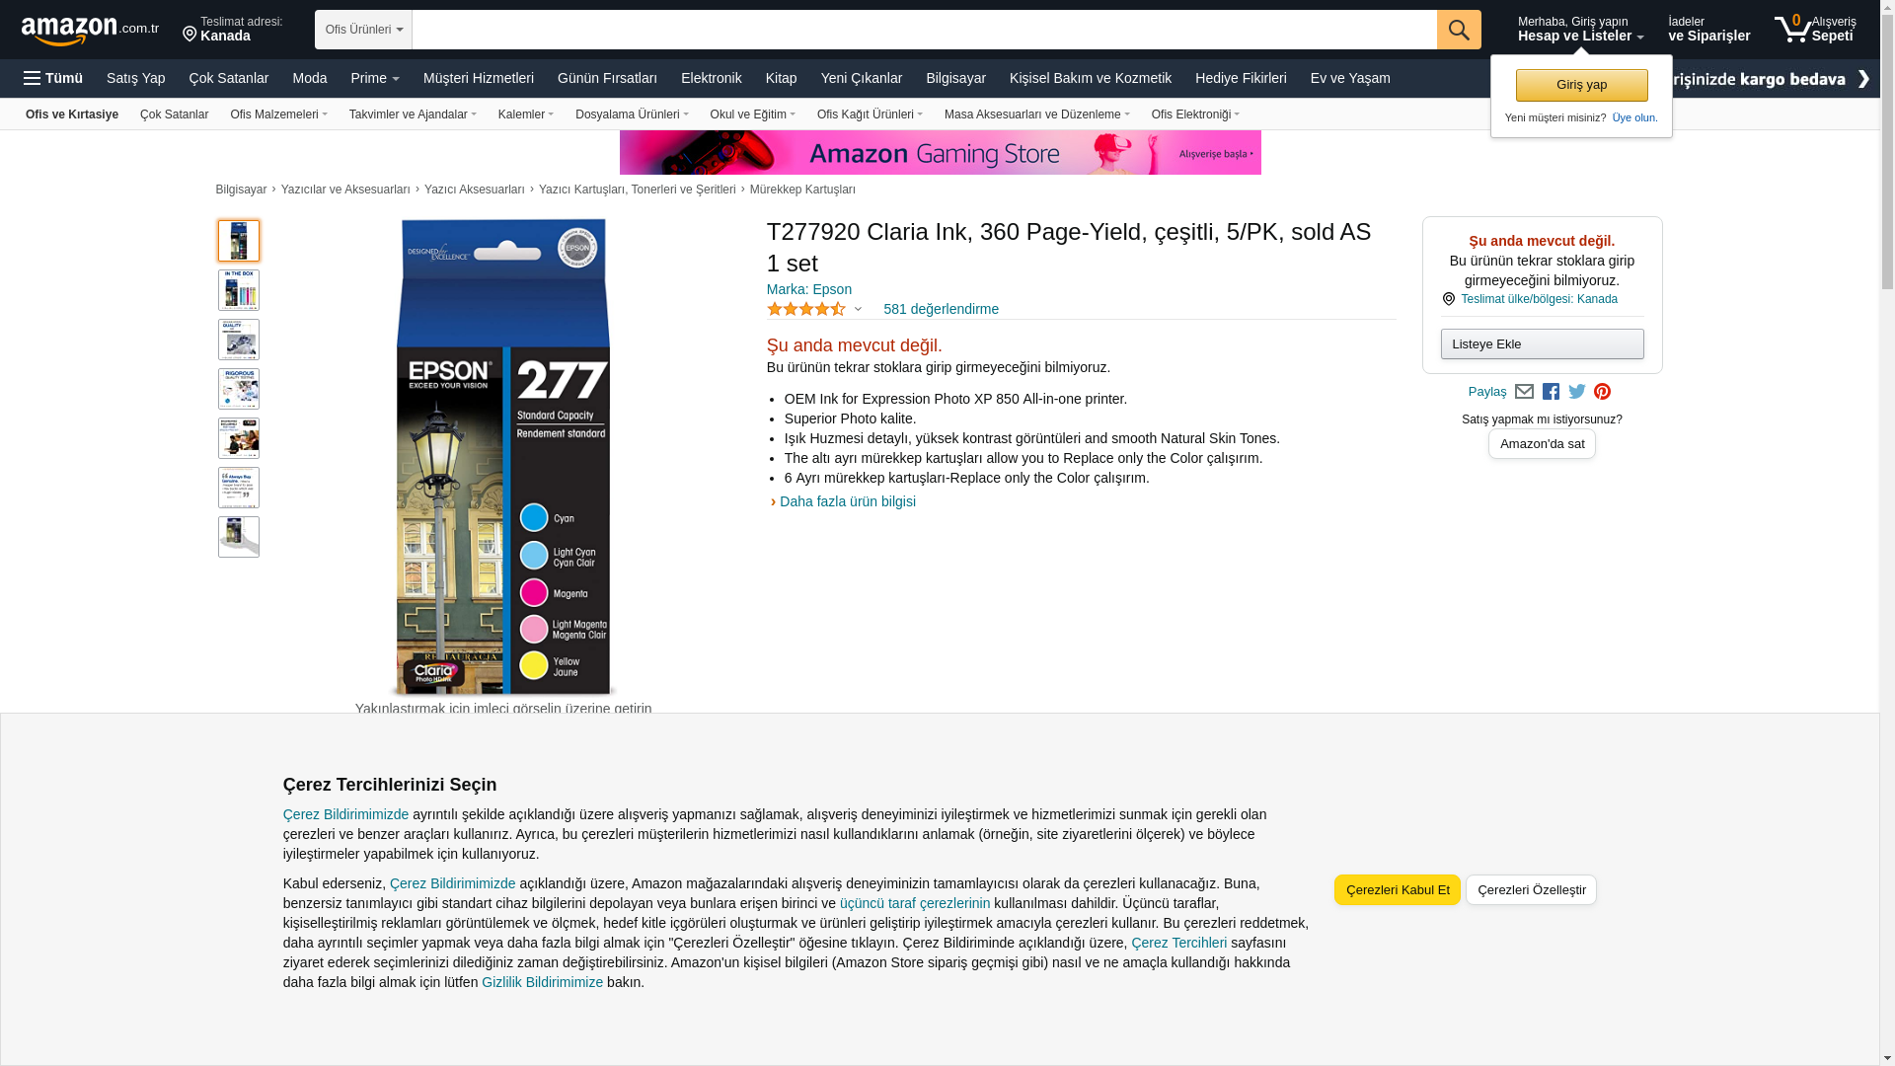Click the search magnifier button

(x=1459, y=30)
